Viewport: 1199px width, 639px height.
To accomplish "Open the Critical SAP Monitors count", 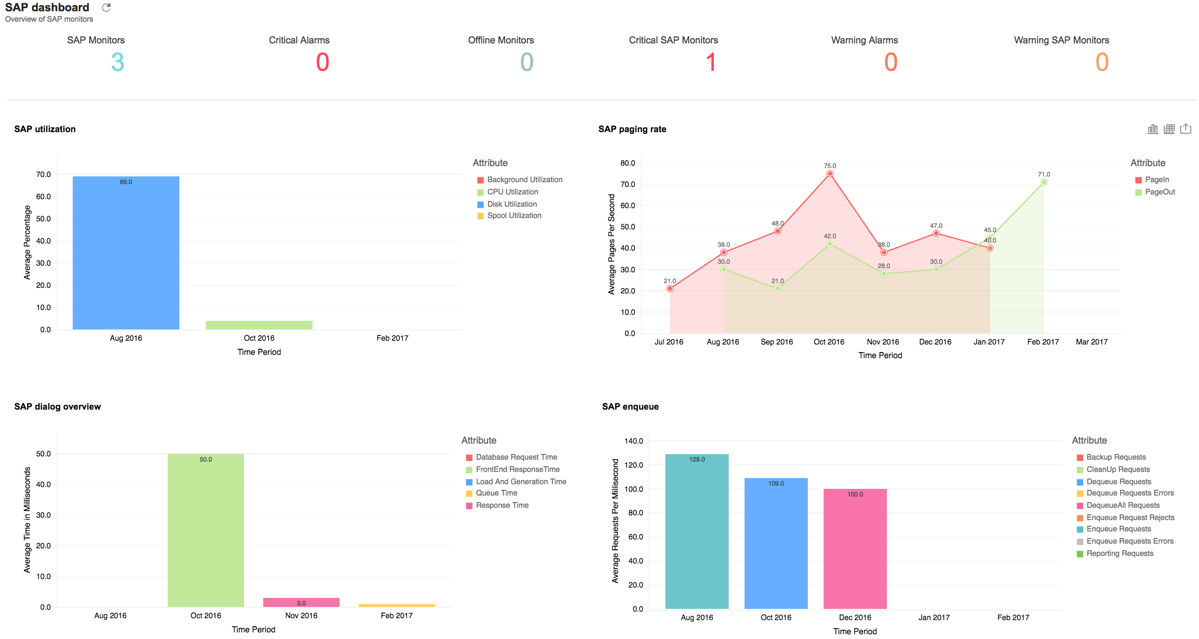I will [710, 62].
